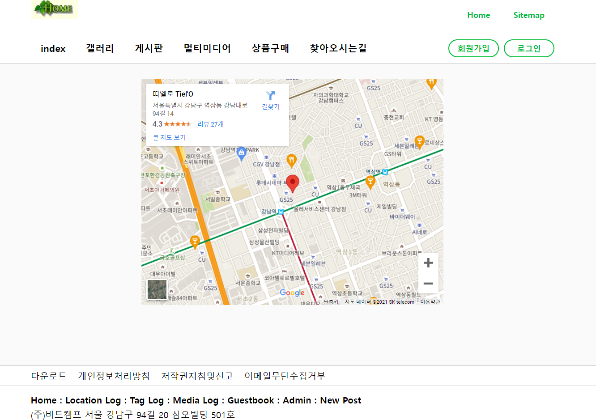596x420 pixels.
Task: Click the Tag Log footer link
Action: pyautogui.click(x=147, y=400)
